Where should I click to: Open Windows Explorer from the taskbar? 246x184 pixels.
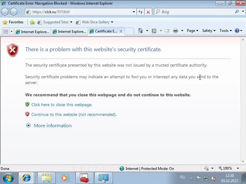[x=46, y=178]
